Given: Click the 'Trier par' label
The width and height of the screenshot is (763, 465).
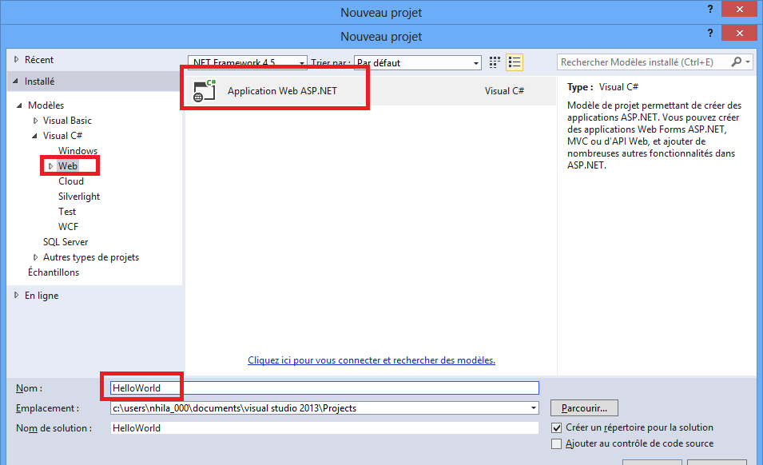Looking at the screenshot, I should point(331,63).
